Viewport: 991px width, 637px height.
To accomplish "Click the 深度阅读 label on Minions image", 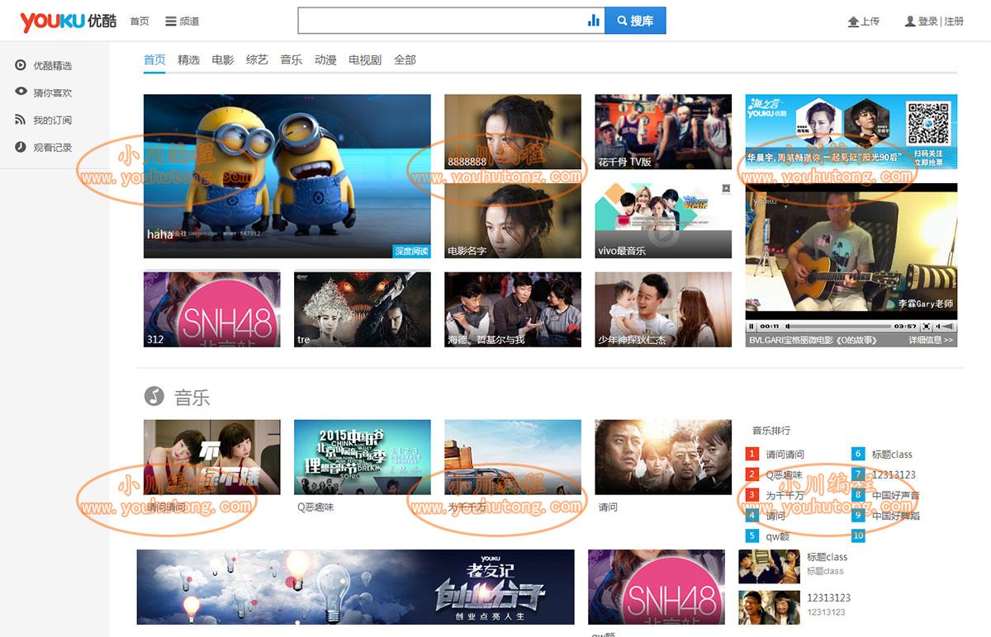I will pos(411,251).
